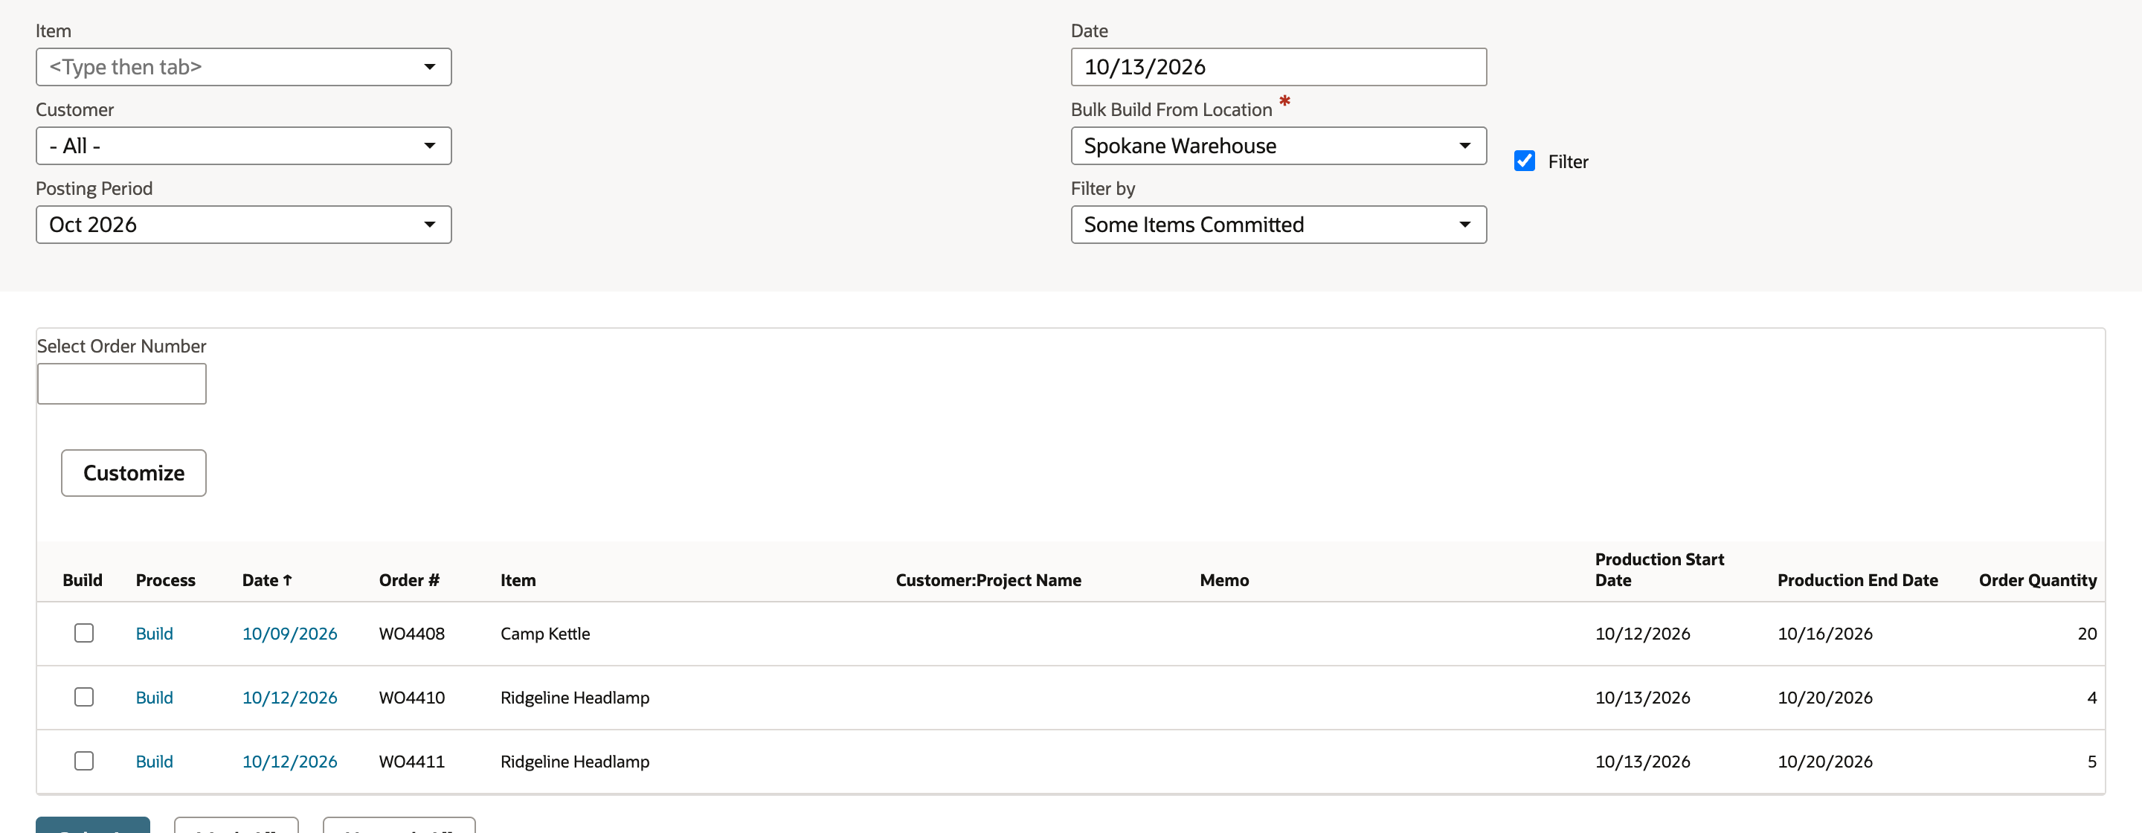Screen dimensions: 2142x833
Task: Open the Item dropdown
Action: 244,66
